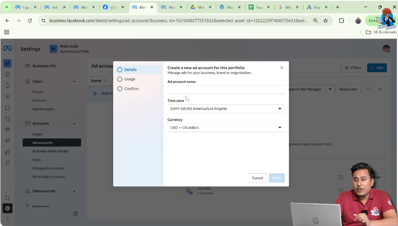Click the Next button
This screenshot has width=398, height=226.
tap(277, 178)
